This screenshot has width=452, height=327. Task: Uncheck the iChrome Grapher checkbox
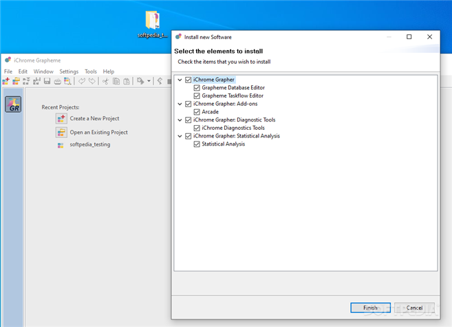point(189,80)
